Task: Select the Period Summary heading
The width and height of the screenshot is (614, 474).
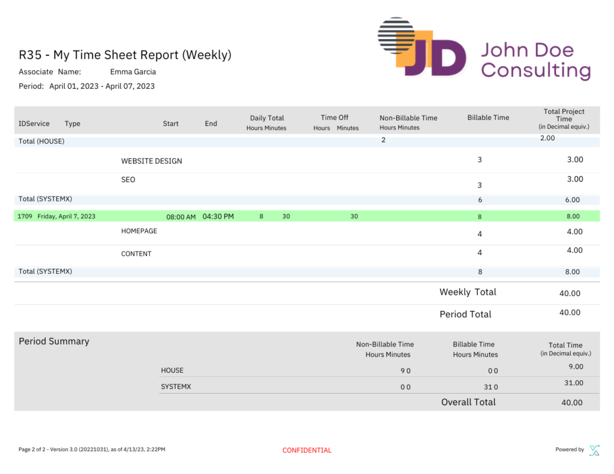Action: pos(54,342)
